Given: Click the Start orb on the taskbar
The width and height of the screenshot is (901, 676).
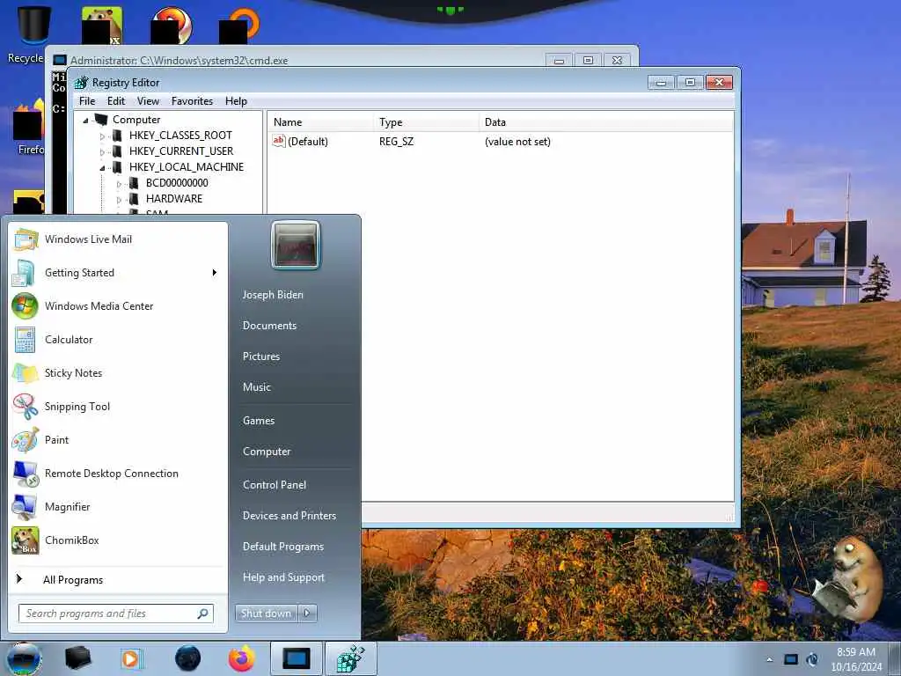Looking at the screenshot, I should 24,659.
